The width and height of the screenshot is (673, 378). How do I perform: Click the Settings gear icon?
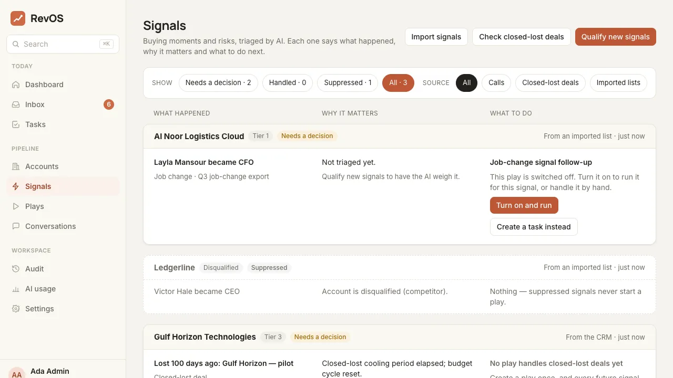pyautogui.click(x=16, y=309)
